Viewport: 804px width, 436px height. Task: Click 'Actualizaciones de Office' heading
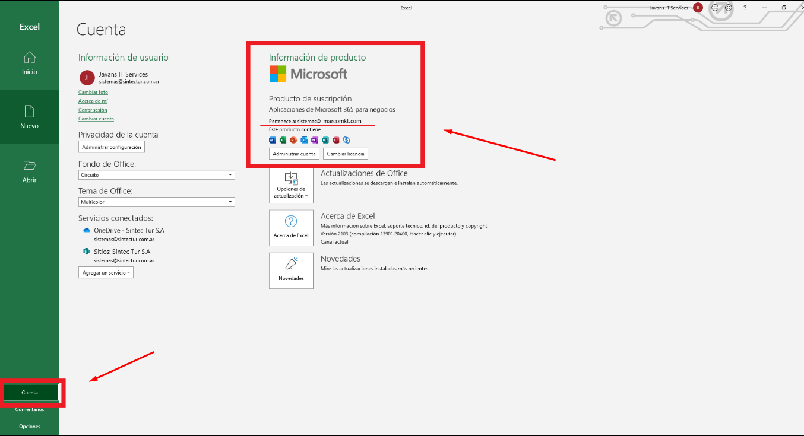pos(364,173)
